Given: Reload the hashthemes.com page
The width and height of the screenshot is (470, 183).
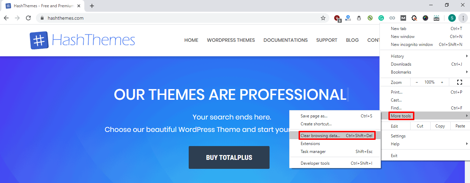Looking at the screenshot, I should click(28, 18).
